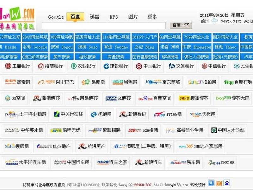Click the orange footer stats icon
253x190 pixels.
[219, 183]
